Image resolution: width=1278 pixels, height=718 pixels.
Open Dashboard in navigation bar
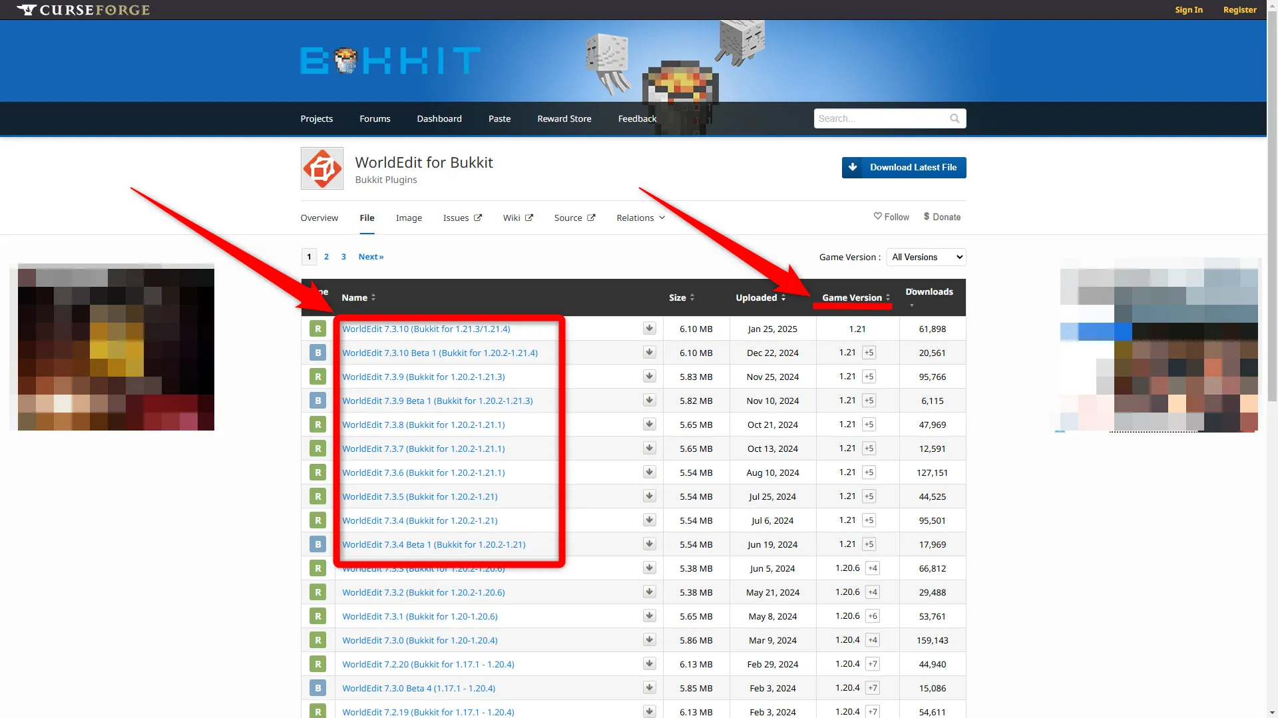439,118
